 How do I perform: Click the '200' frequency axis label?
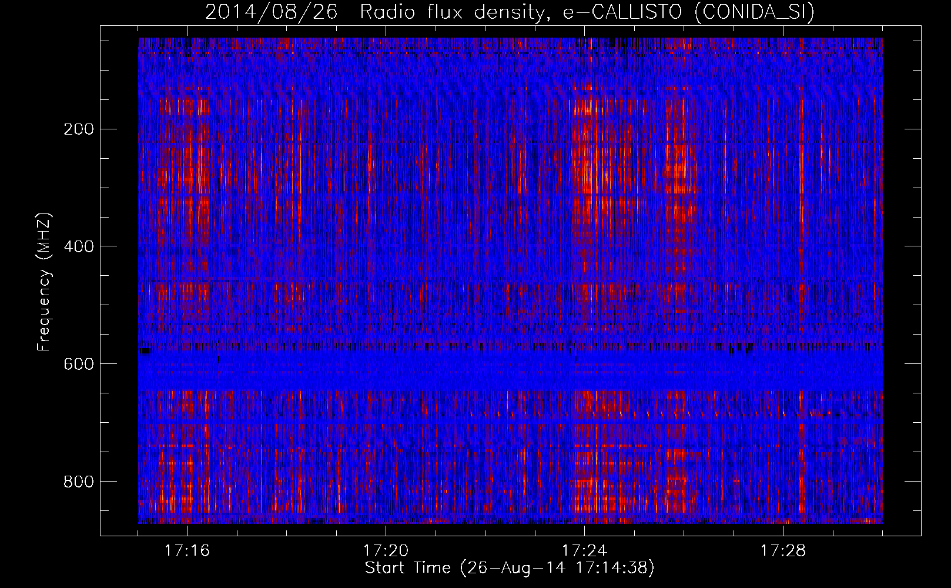(x=78, y=129)
